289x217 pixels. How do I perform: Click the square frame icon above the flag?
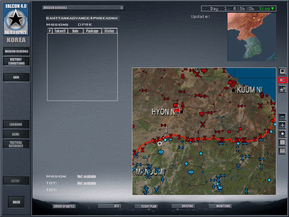282,71
